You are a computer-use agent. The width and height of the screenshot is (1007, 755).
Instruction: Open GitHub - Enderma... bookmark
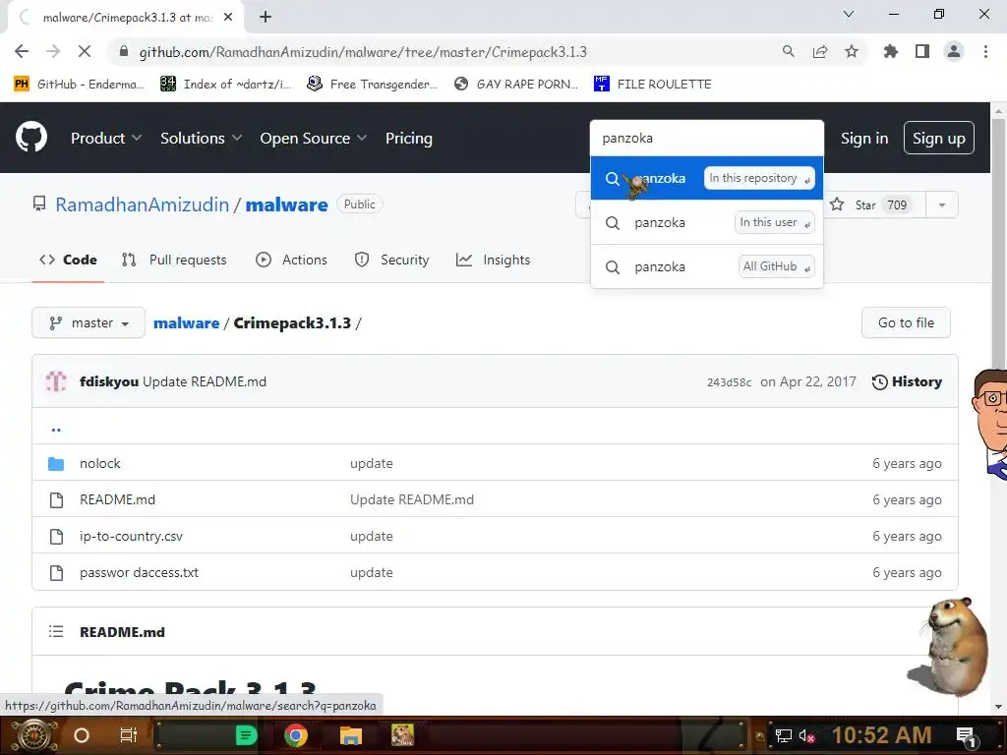point(80,85)
